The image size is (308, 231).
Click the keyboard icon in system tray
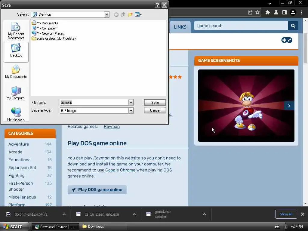(x=277, y=227)
